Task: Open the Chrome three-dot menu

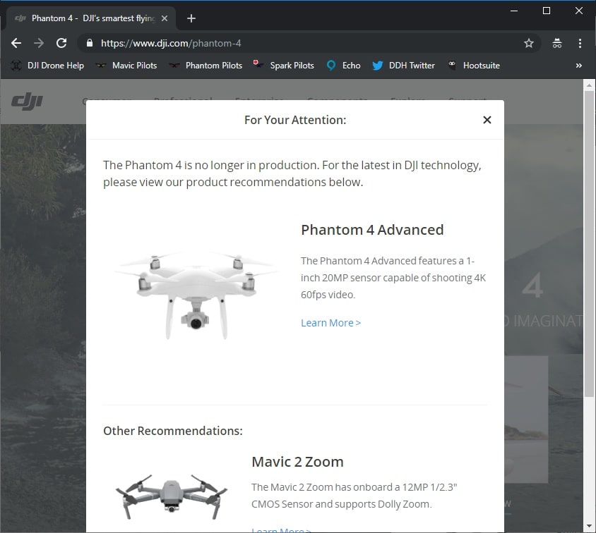Action: coord(580,43)
